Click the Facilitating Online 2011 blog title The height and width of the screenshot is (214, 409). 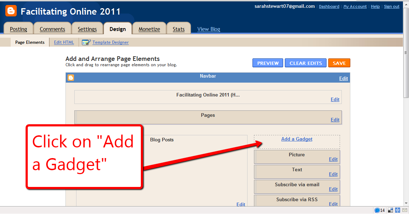click(70, 11)
